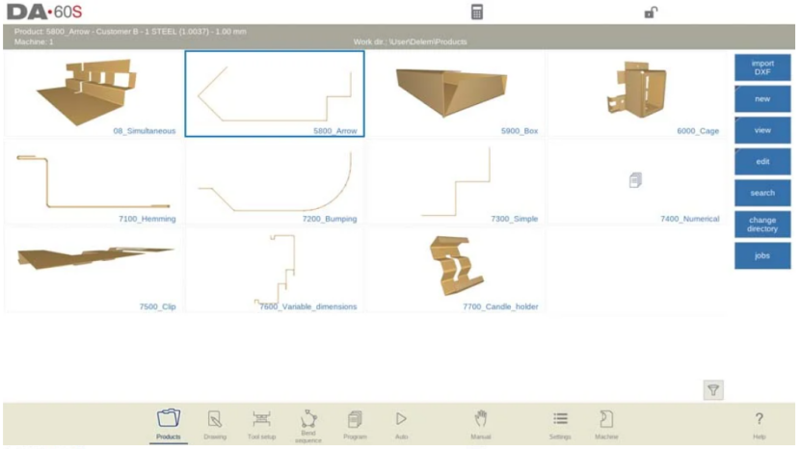This screenshot has width=800, height=449.
Task: Click the padlock icon in the header
Action: 651,13
